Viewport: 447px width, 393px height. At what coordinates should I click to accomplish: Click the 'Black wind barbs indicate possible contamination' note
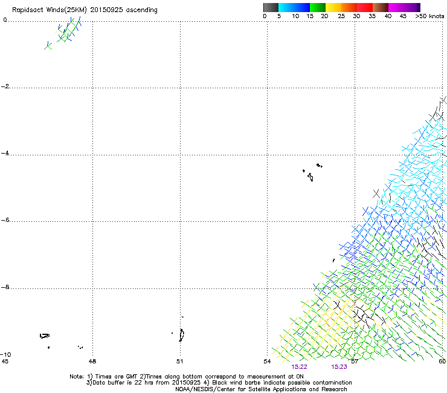pos(282,383)
